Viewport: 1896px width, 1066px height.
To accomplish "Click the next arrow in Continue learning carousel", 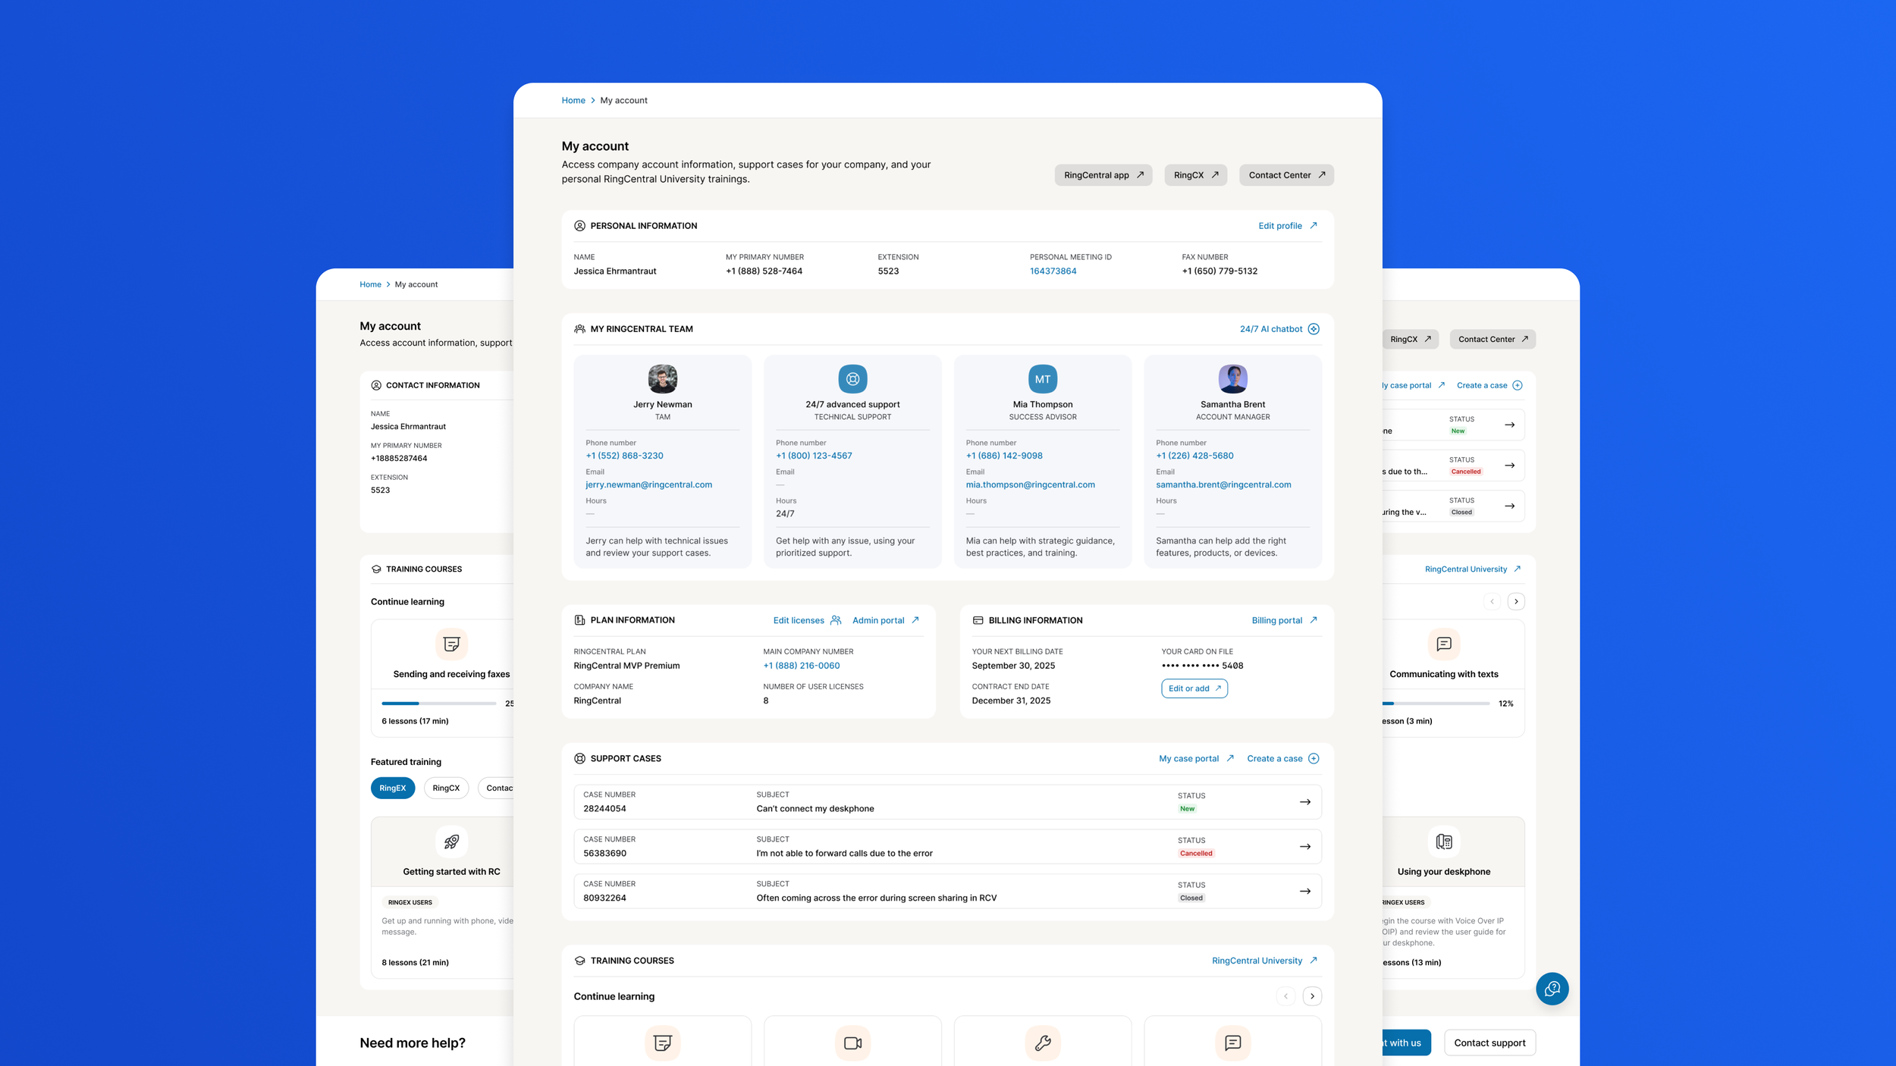I will pos(1313,995).
